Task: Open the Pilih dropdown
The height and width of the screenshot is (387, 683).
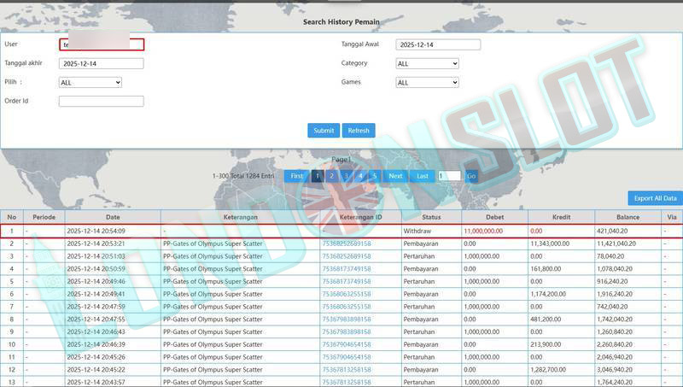Action: (90, 82)
